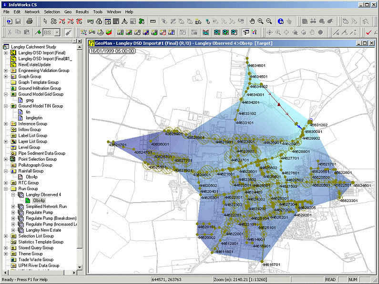Open the Geo menu
Screen dimensions: 379x284
click(x=68, y=12)
